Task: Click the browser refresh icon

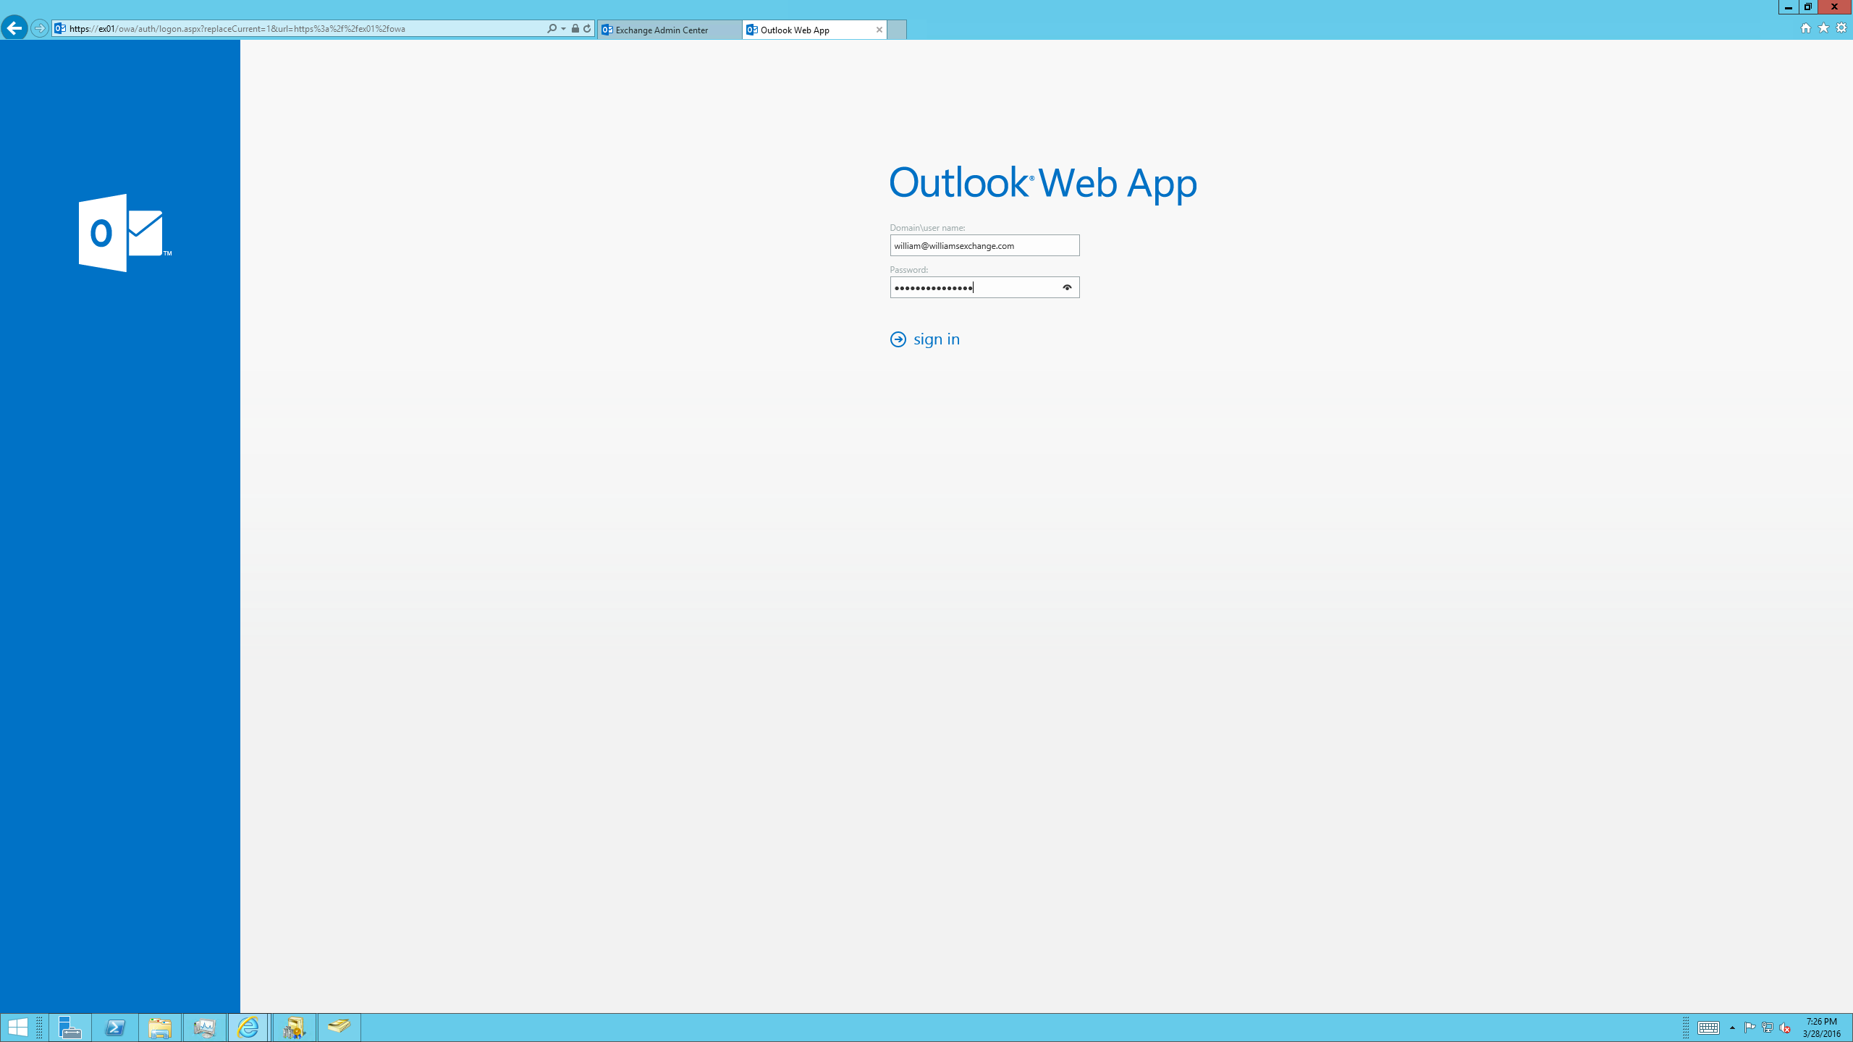Action: click(587, 28)
